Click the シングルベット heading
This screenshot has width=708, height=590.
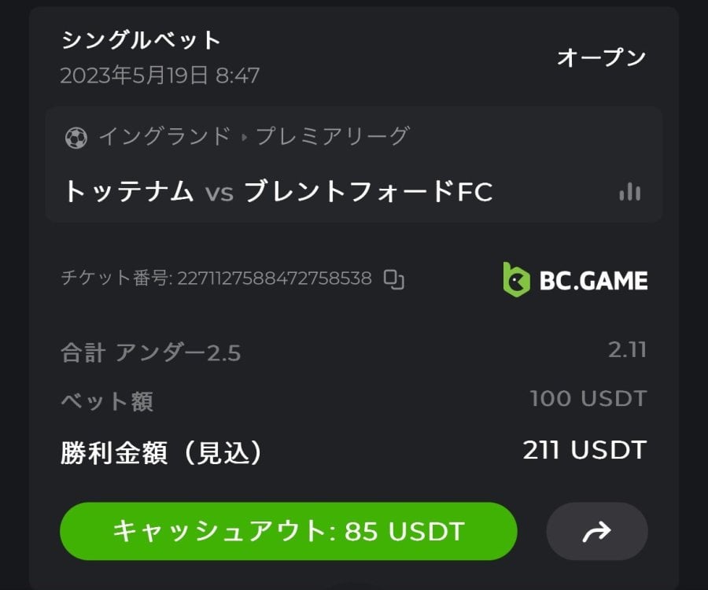click(x=142, y=39)
